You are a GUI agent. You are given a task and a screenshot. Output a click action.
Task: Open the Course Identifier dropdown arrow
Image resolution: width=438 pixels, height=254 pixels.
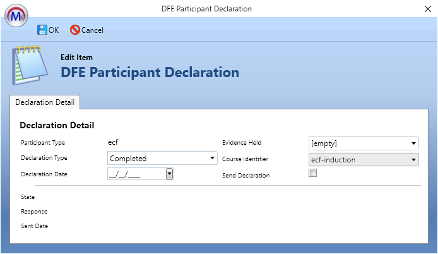tap(413, 160)
